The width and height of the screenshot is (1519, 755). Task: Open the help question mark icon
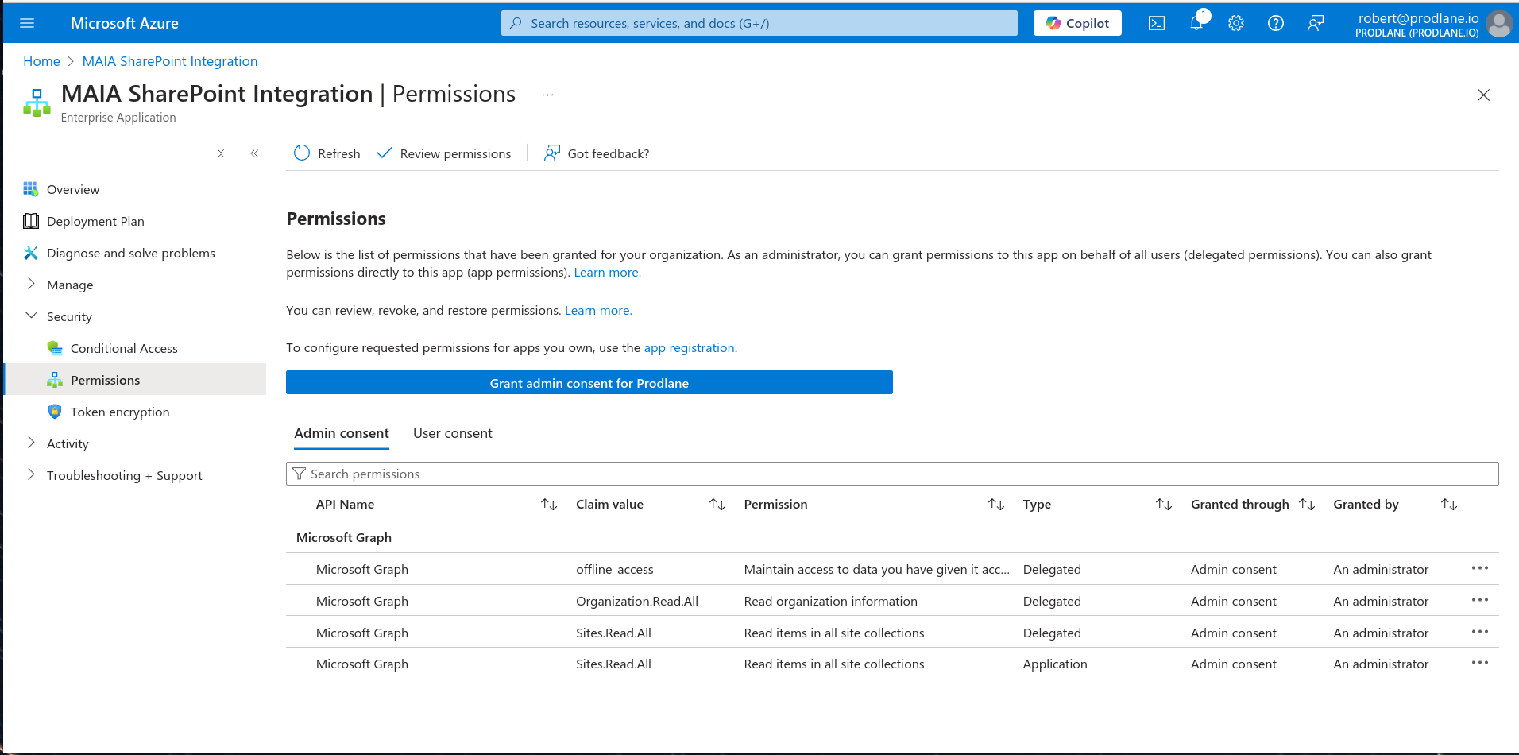(1276, 23)
